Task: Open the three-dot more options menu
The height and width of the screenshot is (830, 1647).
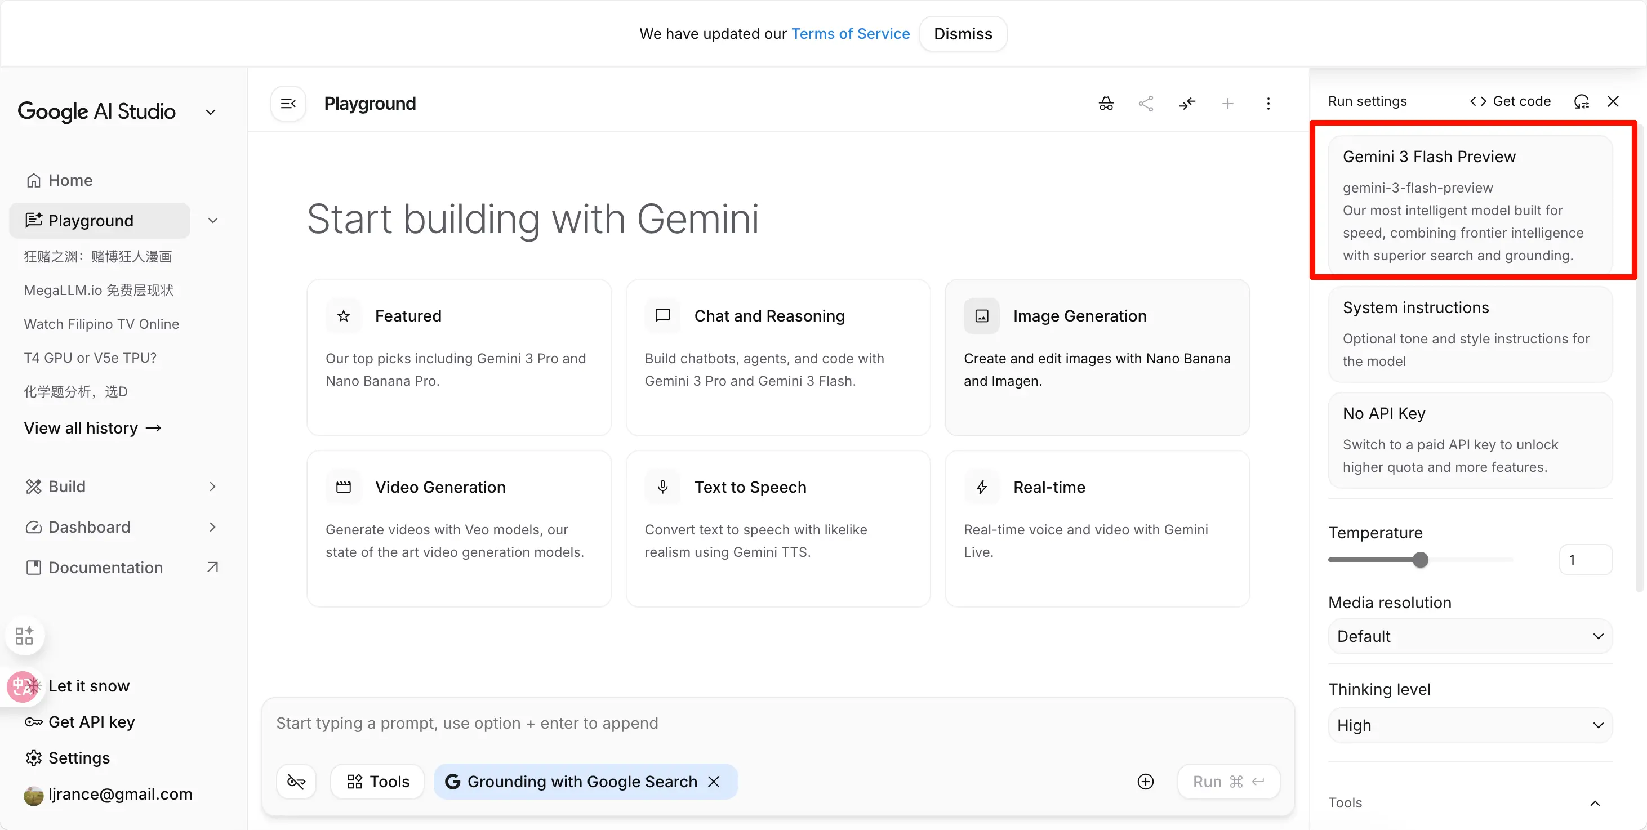Action: tap(1268, 104)
